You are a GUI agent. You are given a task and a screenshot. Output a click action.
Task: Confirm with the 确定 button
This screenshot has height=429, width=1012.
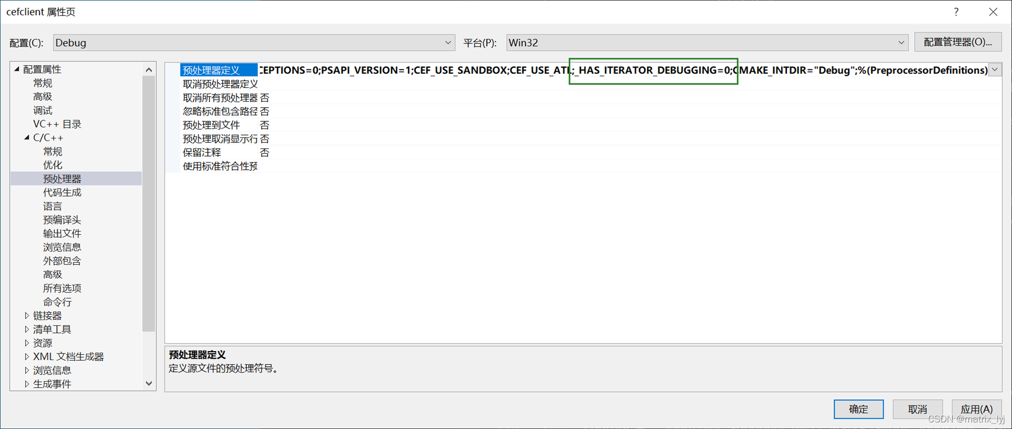pos(859,409)
